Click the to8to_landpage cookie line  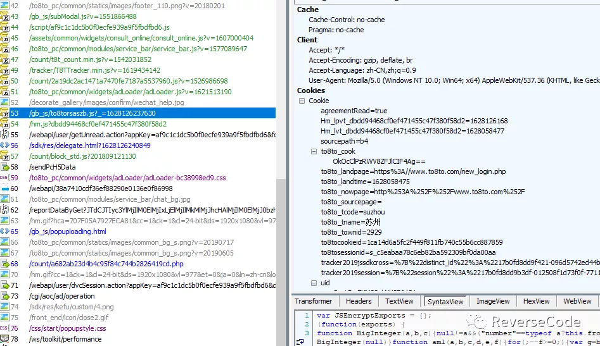point(413,171)
